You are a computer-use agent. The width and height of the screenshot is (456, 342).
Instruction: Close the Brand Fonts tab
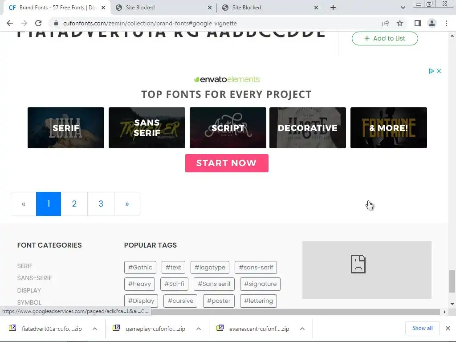click(103, 8)
